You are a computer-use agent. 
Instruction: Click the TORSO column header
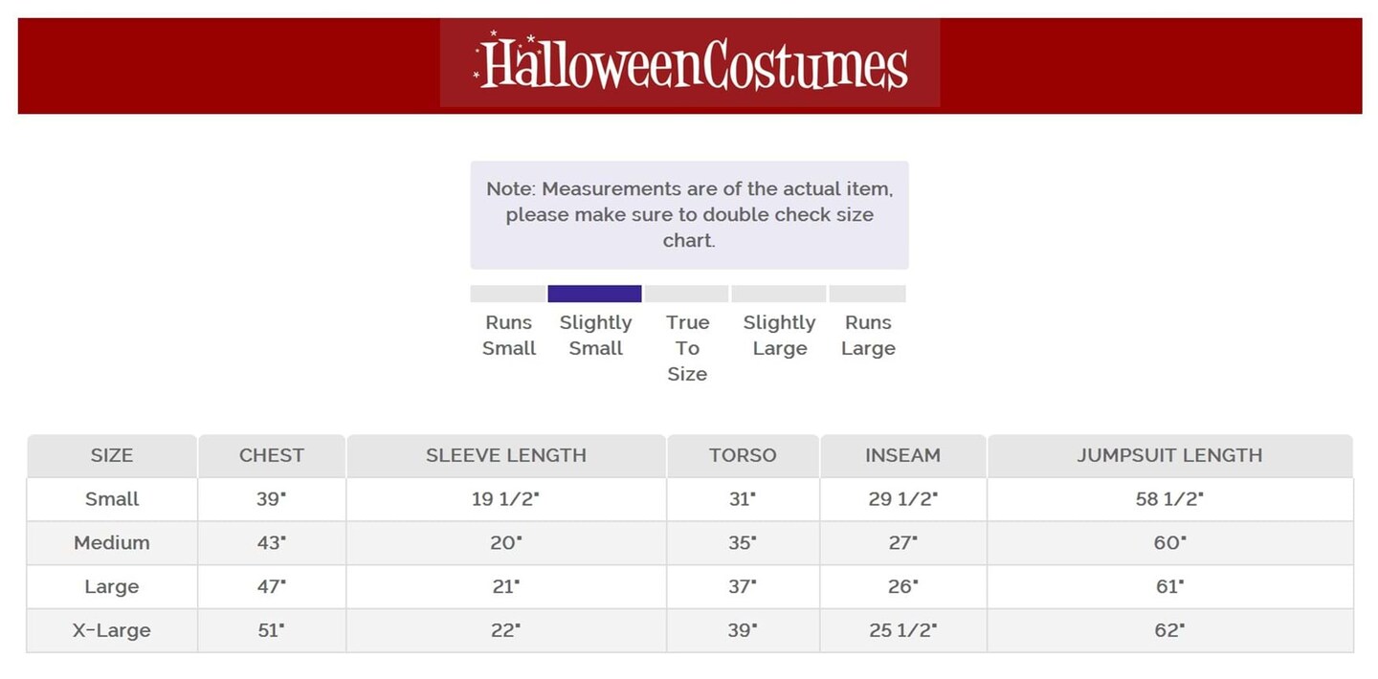743,455
